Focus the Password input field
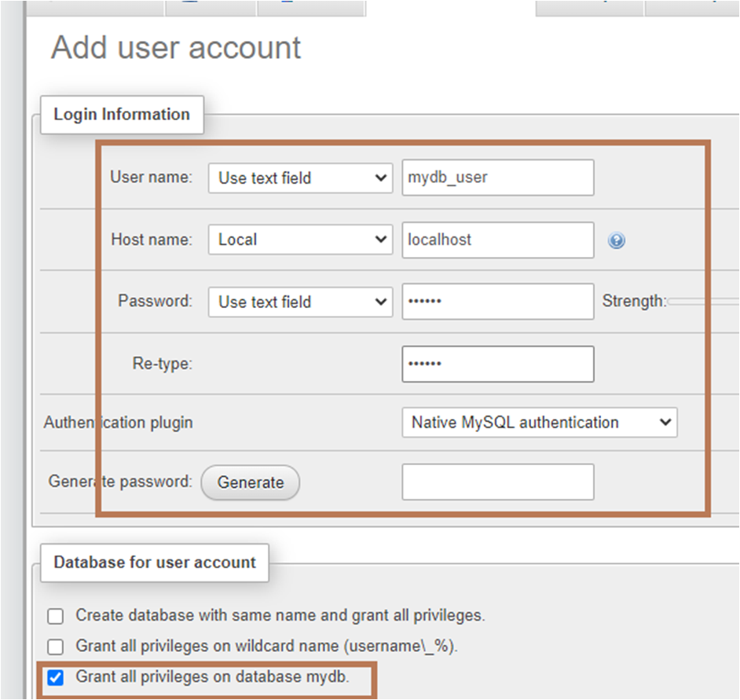 coord(497,302)
